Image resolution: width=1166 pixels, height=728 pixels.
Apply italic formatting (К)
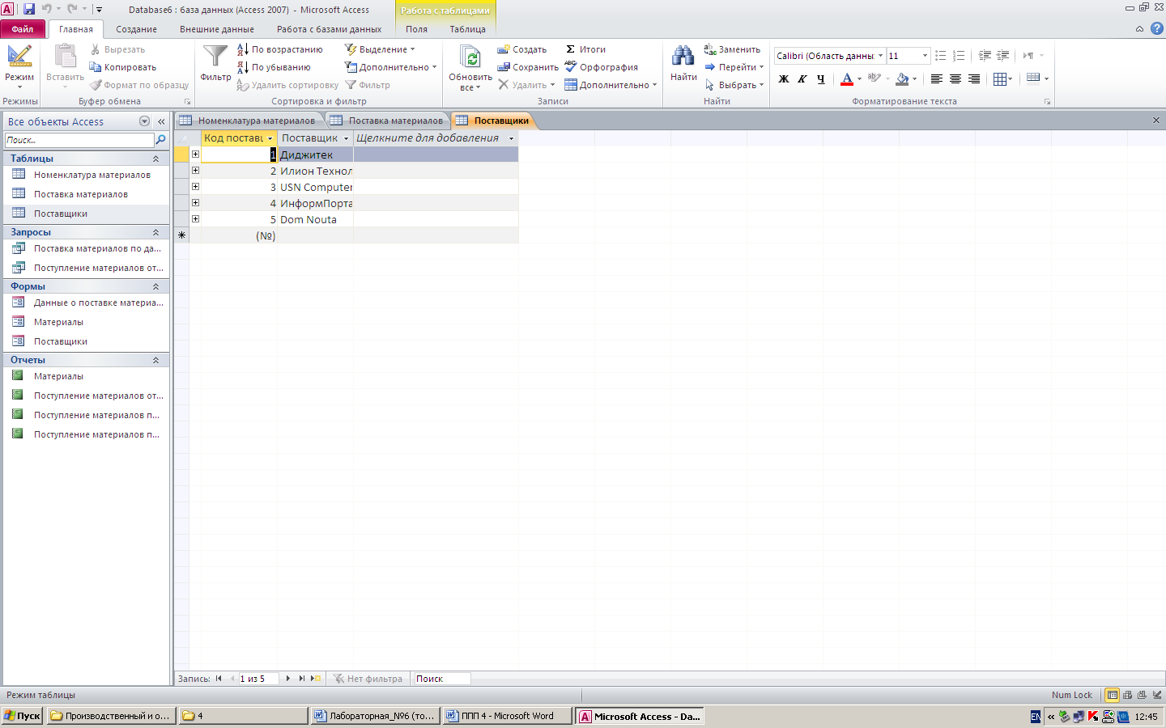[802, 78]
